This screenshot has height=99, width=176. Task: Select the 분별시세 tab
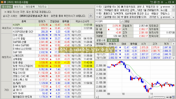tap(101, 40)
